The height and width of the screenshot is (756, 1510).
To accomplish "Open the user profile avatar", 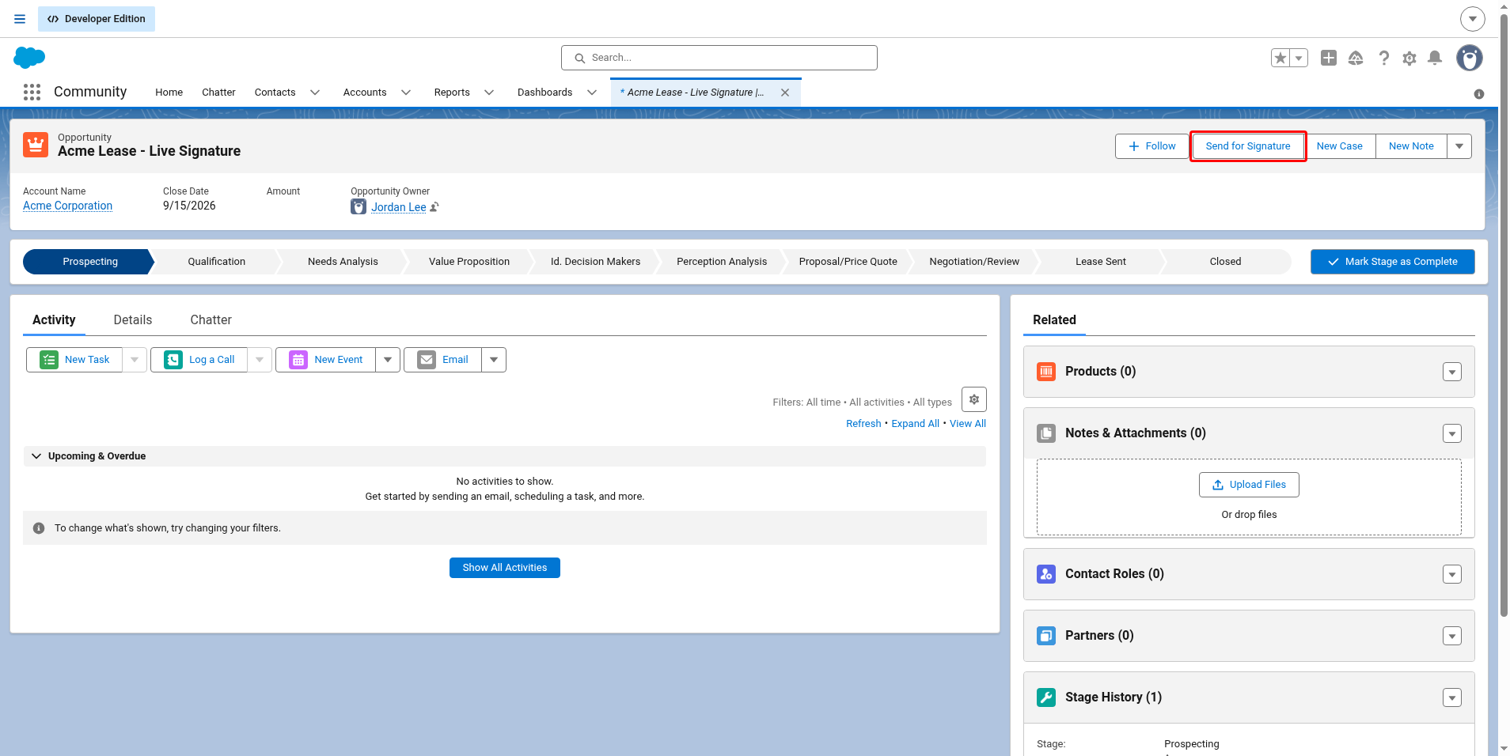I will tap(1470, 58).
